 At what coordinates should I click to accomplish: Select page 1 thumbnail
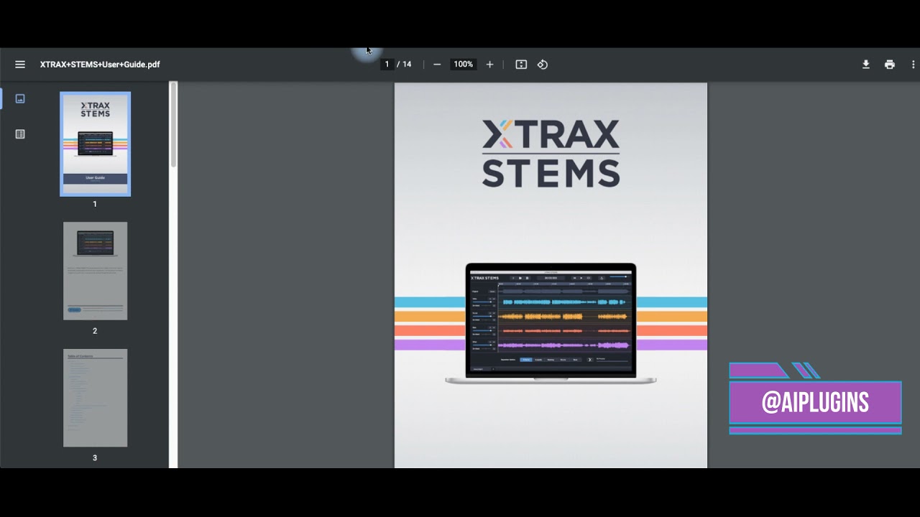point(95,144)
